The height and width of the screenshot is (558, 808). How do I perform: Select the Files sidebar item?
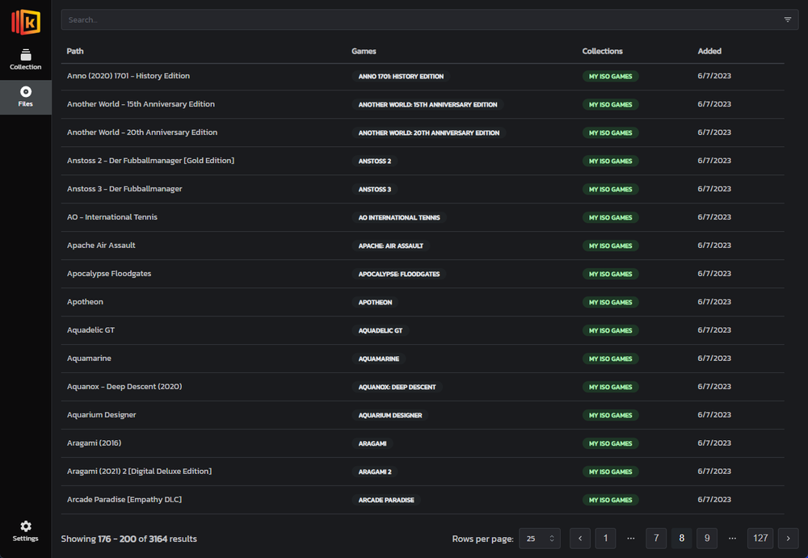(x=25, y=97)
